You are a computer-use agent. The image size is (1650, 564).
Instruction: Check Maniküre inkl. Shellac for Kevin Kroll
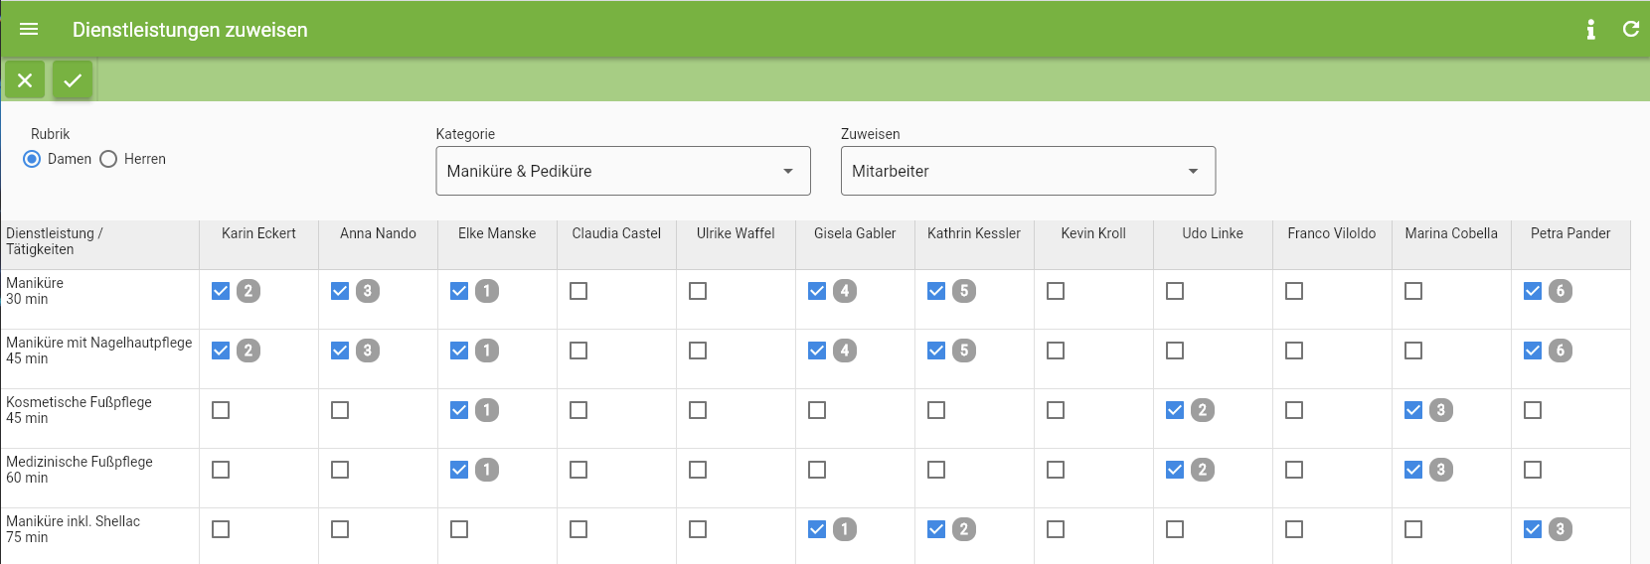pos(1056,529)
